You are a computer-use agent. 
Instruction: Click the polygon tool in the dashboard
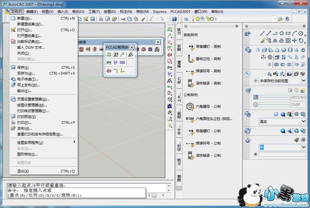[281, 33]
